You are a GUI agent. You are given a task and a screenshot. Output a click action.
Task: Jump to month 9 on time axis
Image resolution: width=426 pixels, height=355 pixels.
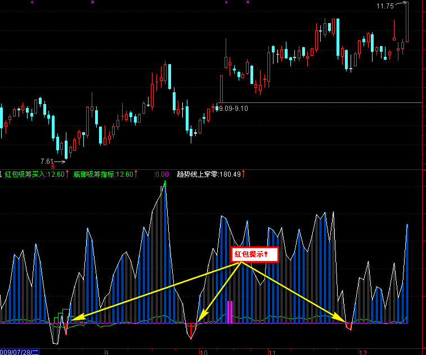click(106, 353)
